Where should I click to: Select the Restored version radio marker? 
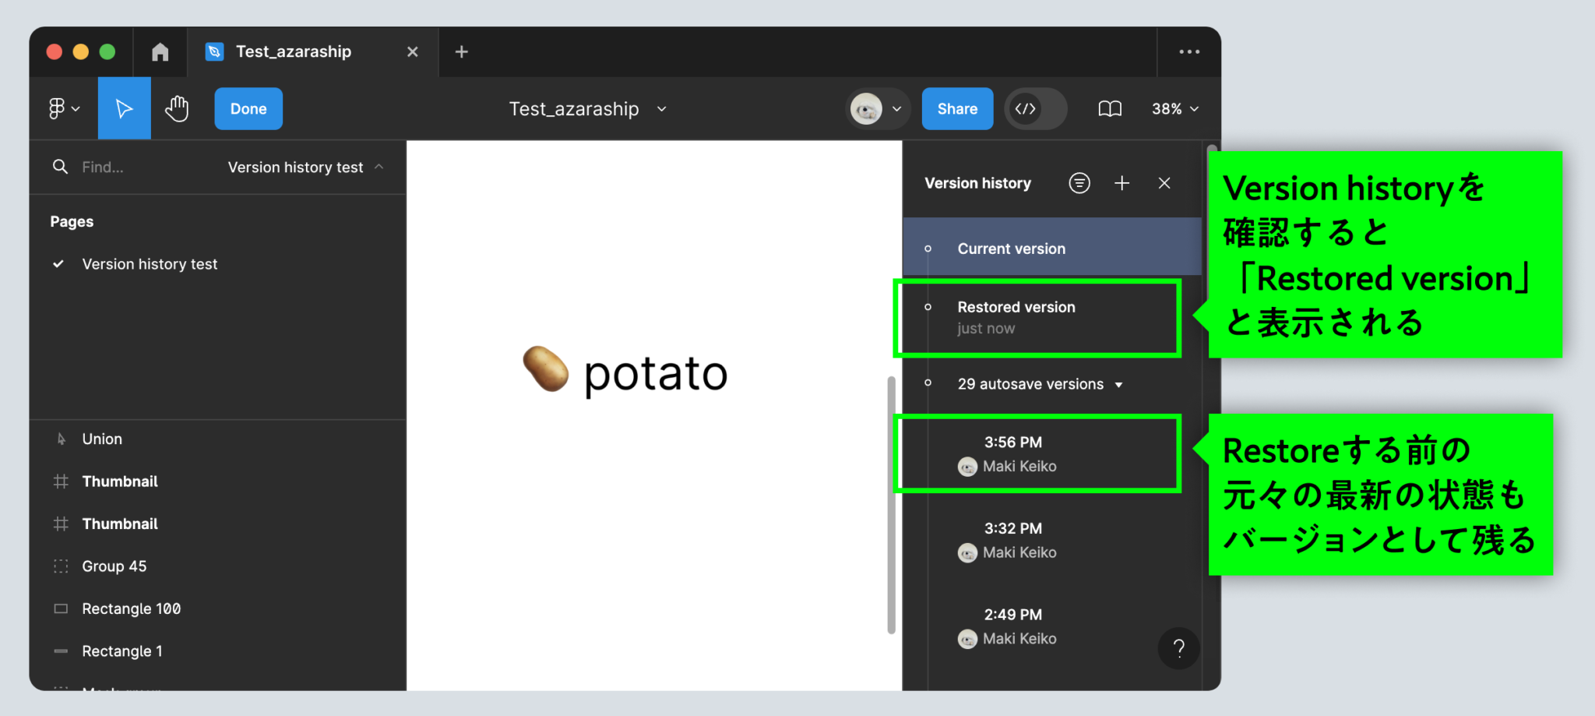tap(928, 307)
